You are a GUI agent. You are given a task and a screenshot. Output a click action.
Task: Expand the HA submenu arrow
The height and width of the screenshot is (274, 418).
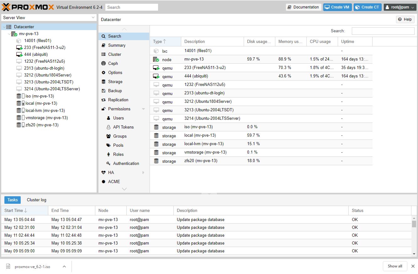tap(143, 172)
